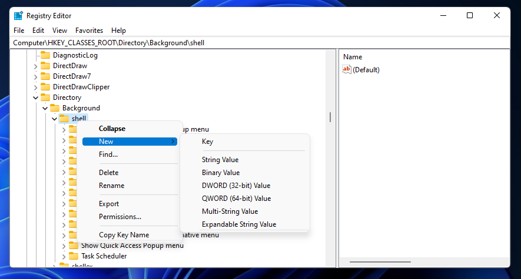Click the tree pane vertical scrollbar thumb

(330, 117)
